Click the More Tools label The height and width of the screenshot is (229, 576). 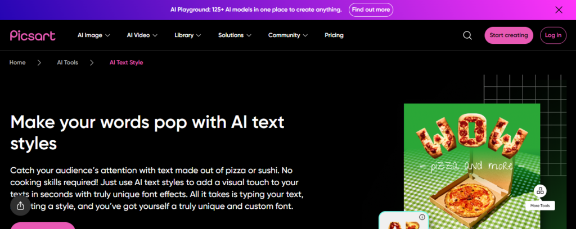click(x=540, y=205)
